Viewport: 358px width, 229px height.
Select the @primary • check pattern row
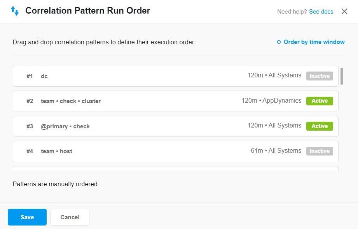(x=155, y=126)
